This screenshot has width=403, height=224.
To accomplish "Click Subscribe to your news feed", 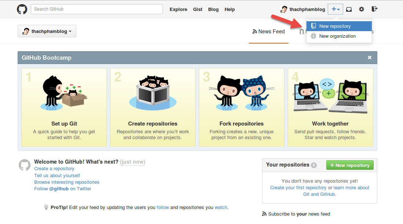I will coord(299,214).
